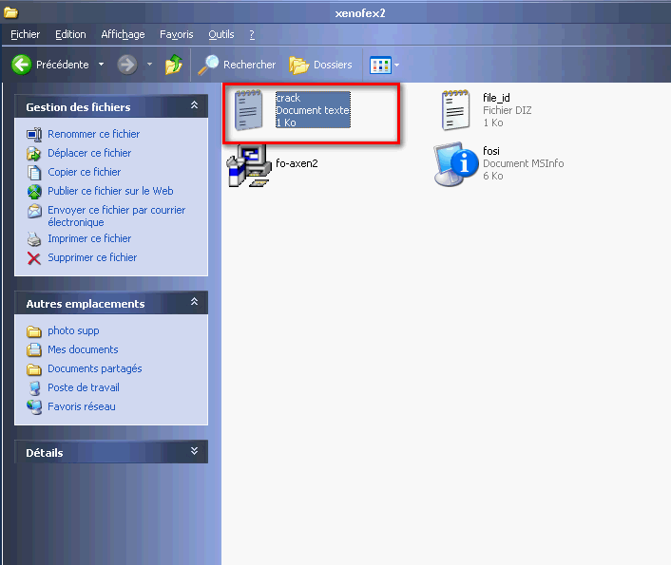Click Supprimer ce fichier link
The height and width of the screenshot is (565, 671).
coord(92,257)
